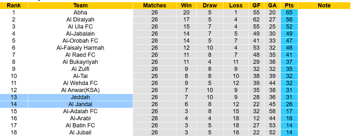Screen dimensions: 351x136
Task: Click the Rank column header
Action: pyautogui.click(x=14, y=5)
